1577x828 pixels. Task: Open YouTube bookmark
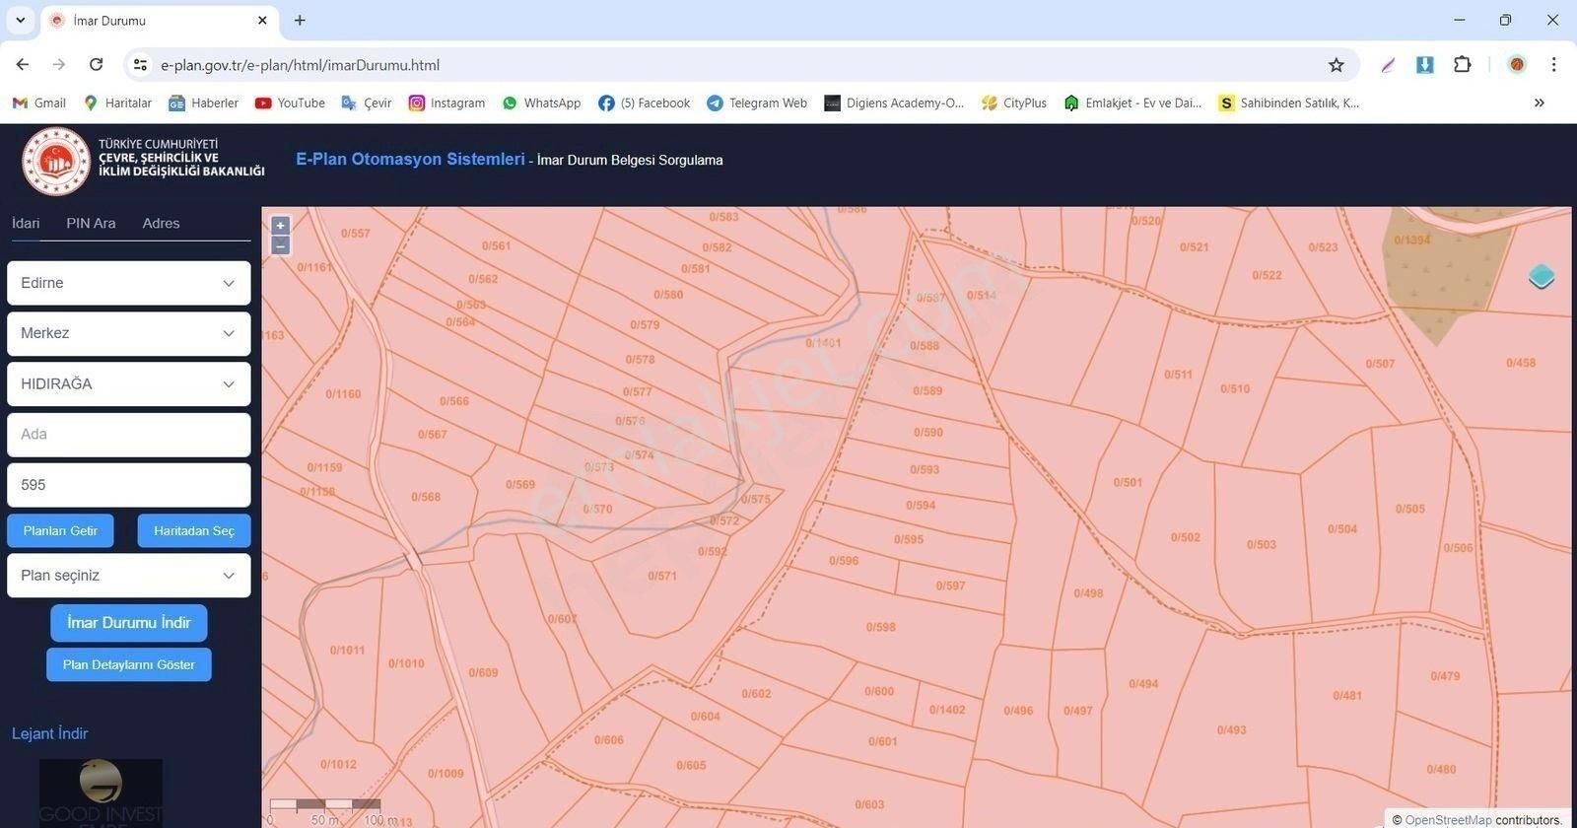(x=290, y=103)
